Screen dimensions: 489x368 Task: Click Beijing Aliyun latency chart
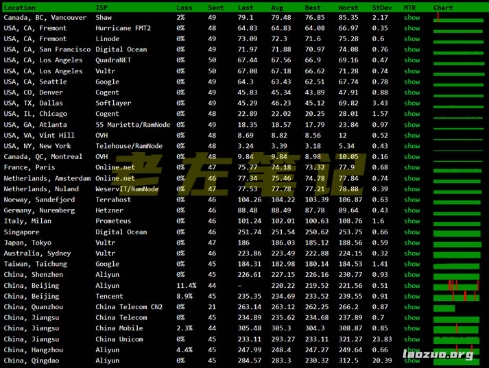(457, 285)
